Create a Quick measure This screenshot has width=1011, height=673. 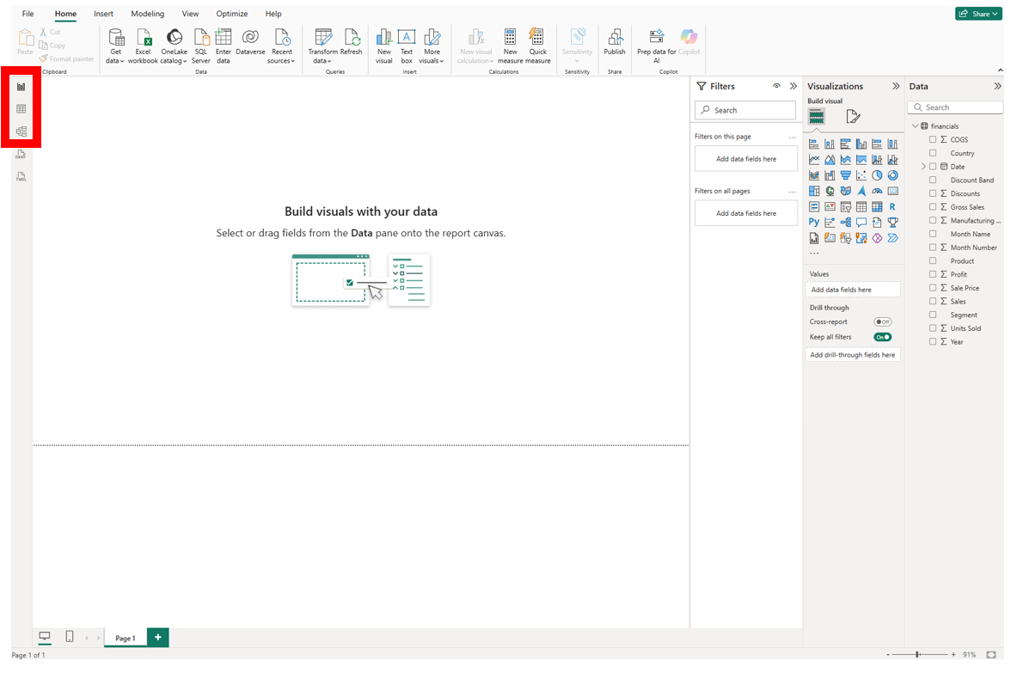click(x=538, y=46)
